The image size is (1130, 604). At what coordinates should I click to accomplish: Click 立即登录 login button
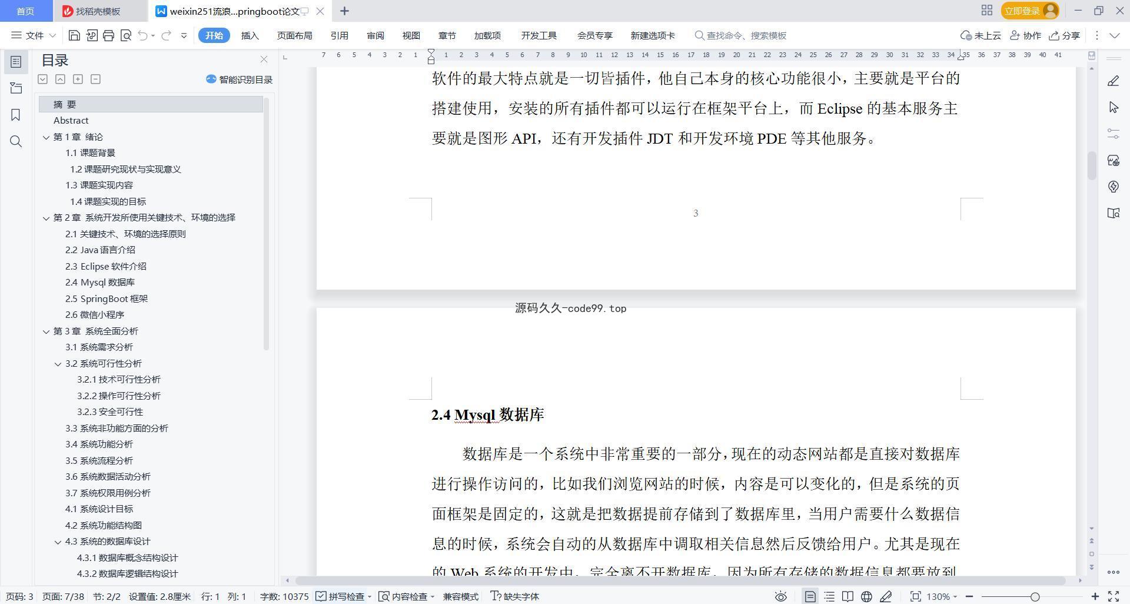(x=1030, y=11)
